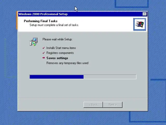Select the Performing Final Tasks heading

[x=41, y=21]
